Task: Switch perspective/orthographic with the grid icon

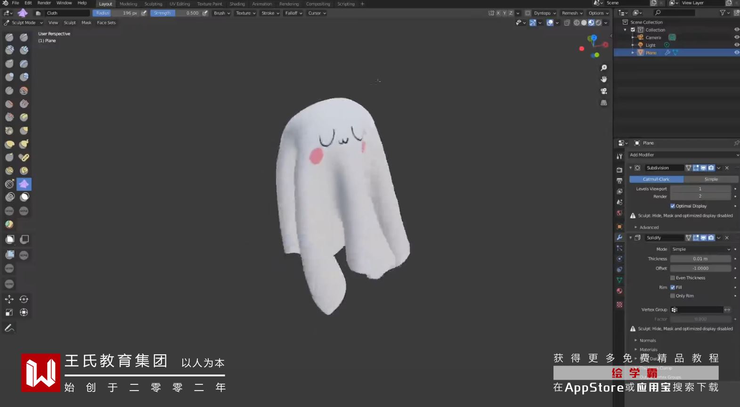Action: [604, 103]
